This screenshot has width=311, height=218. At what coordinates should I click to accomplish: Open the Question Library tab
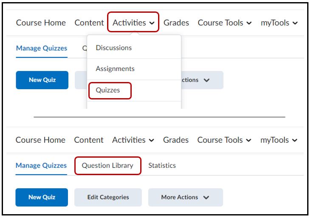pyautogui.click(x=107, y=166)
